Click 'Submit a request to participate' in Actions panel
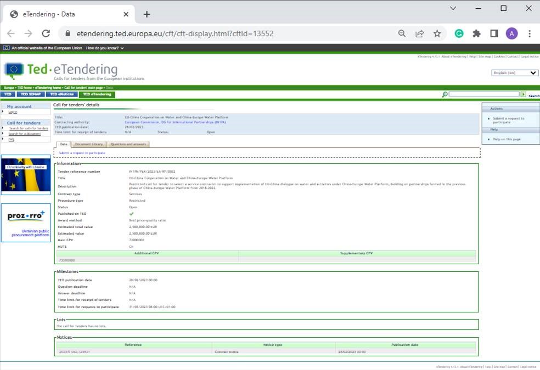This screenshot has height=370, width=540. click(x=508, y=121)
